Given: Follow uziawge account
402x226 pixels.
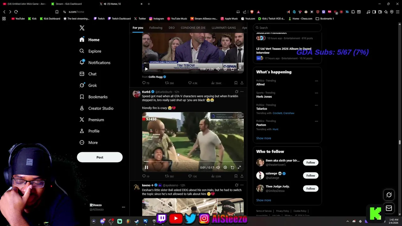Looking at the screenshot, I should [x=311, y=175].
